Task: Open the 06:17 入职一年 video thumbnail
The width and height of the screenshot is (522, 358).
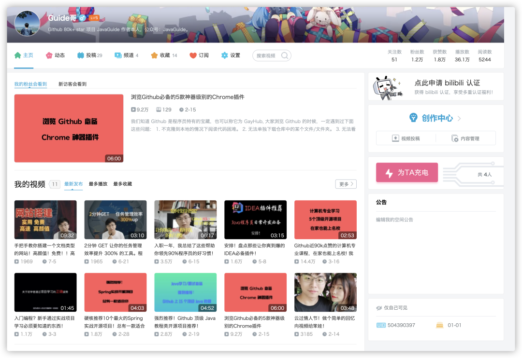Action: [186, 220]
